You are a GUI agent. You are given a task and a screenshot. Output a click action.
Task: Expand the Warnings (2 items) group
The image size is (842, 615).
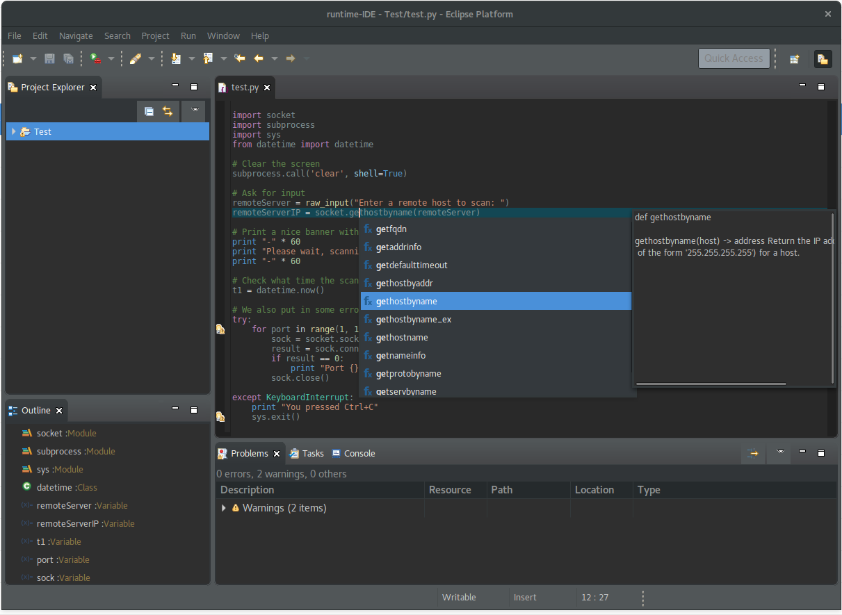[x=224, y=508]
